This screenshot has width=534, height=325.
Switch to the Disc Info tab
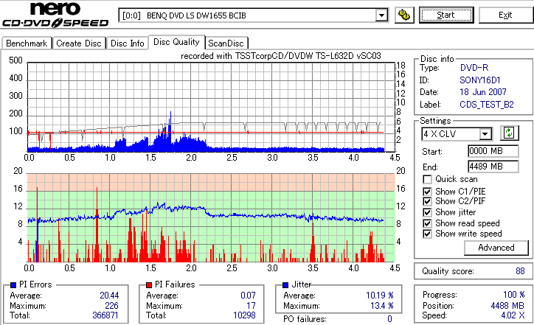[128, 43]
